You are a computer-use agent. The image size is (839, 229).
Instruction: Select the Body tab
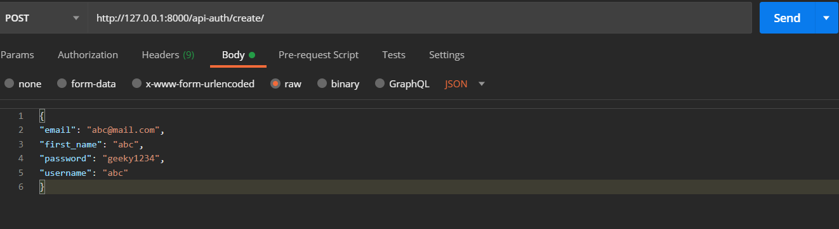(x=238, y=55)
